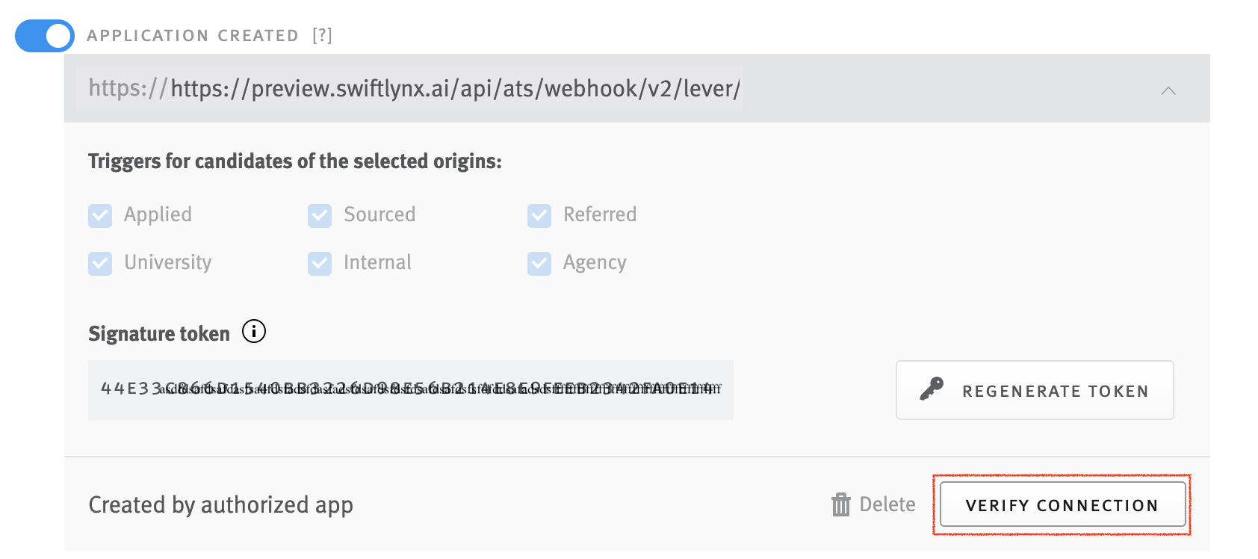The width and height of the screenshot is (1258, 559).
Task: Click the Verify Connection button
Action: (1062, 504)
